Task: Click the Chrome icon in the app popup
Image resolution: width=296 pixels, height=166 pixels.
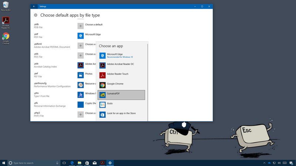Action: (x=102, y=85)
